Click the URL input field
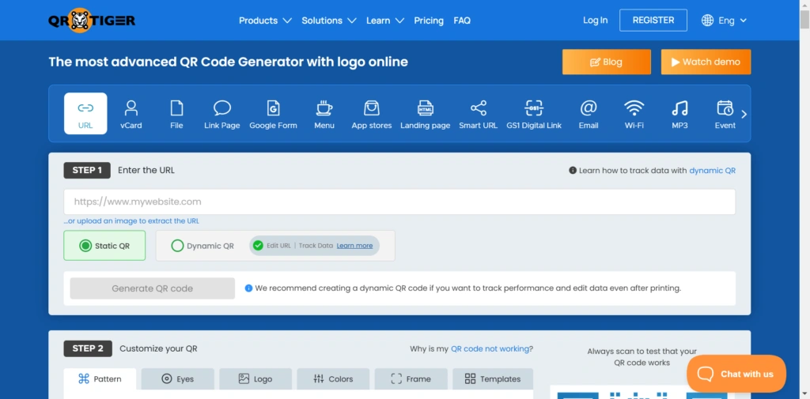This screenshot has height=399, width=810. (399, 201)
